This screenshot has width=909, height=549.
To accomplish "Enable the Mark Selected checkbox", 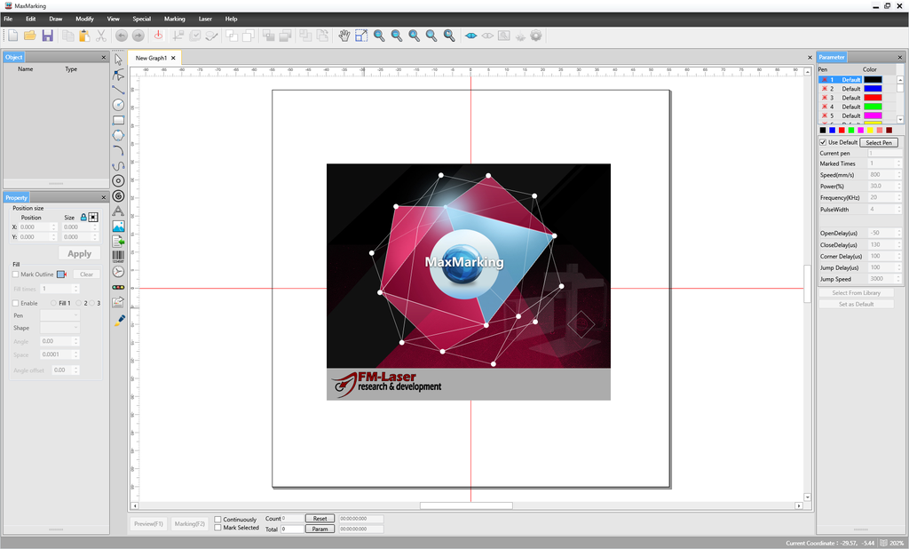I will coord(218,528).
